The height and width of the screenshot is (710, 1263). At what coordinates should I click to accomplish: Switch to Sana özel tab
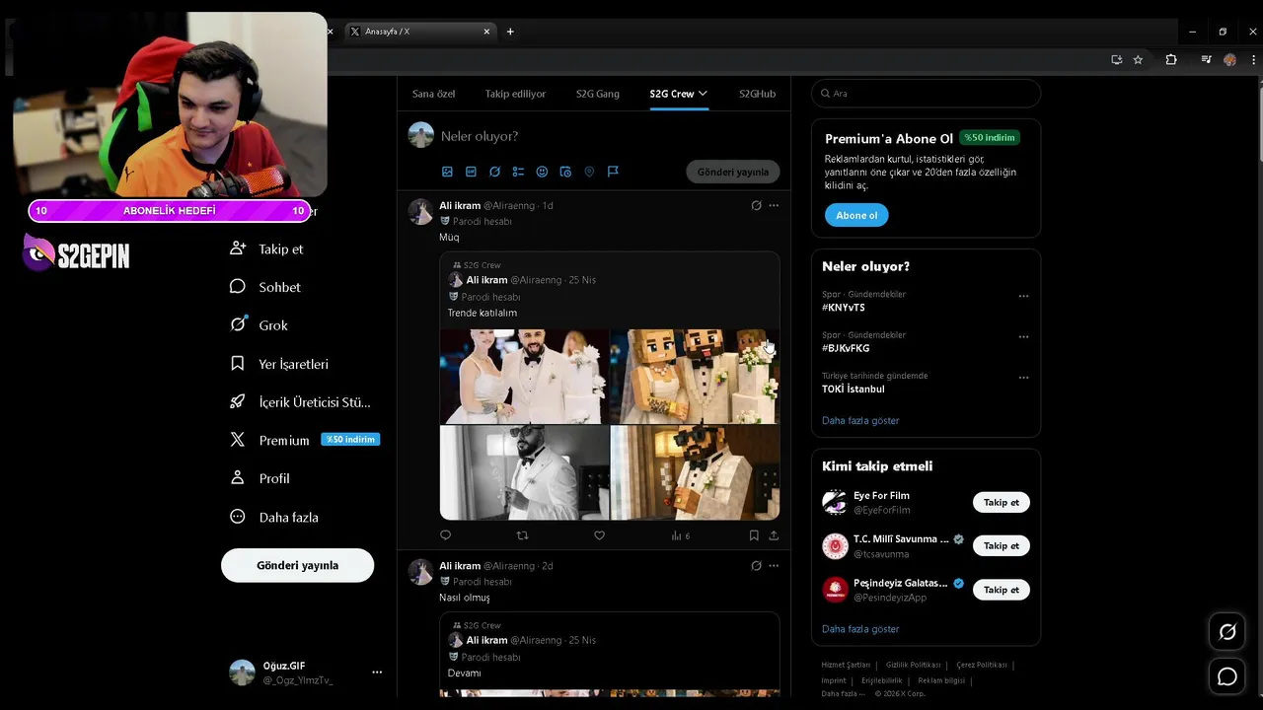(x=433, y=94)
